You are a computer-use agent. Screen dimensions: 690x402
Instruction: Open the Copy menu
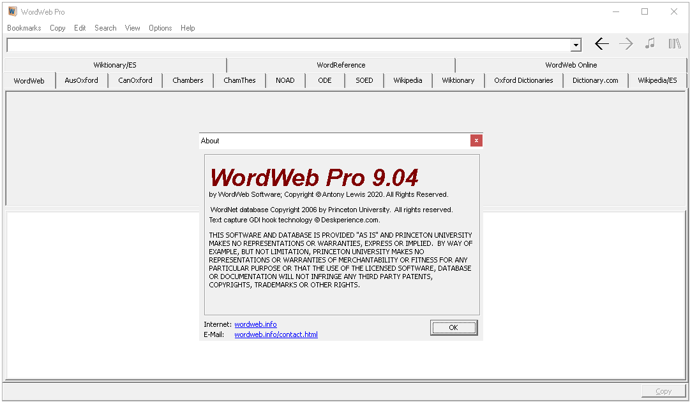pos(57,27)
